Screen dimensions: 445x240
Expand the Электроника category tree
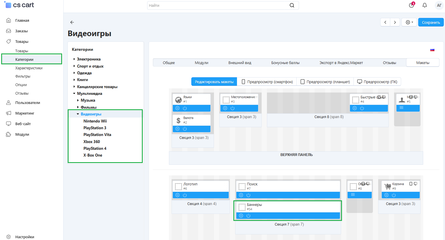(74, 59)
